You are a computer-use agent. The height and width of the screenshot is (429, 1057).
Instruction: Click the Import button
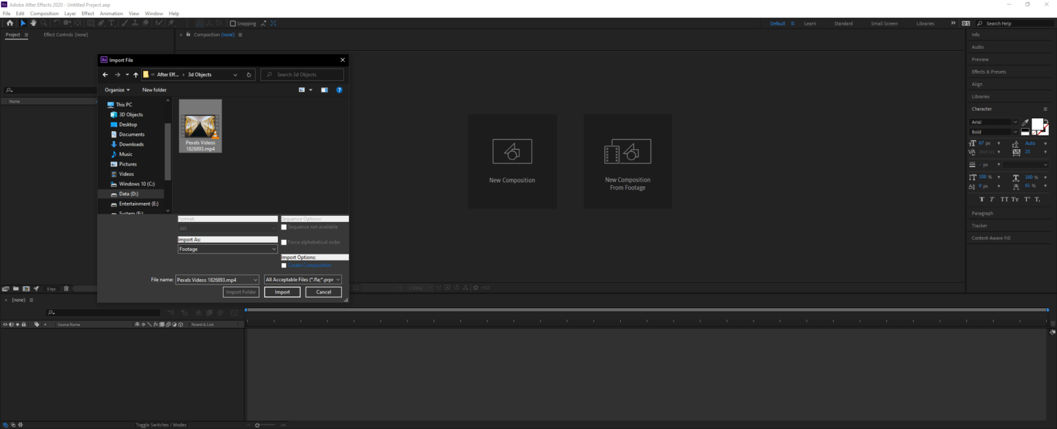pyautogui.click(x=281, y=291)
